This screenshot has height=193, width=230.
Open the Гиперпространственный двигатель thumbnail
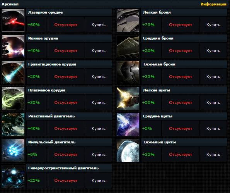tap(13, 176)
